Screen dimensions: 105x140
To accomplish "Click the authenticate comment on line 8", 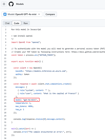I will pos(58,49).
